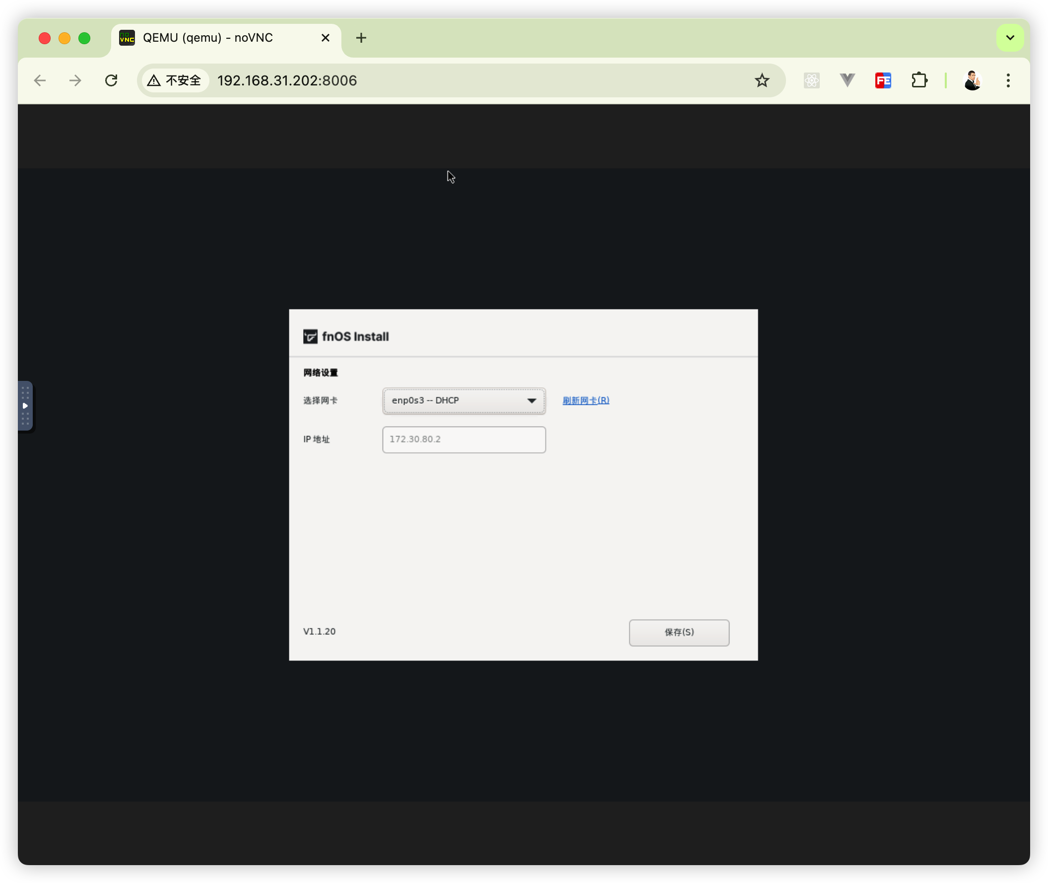Open the enp0s3 -- DHCP network card dropdown
The image size is (1048, 883).
464,400
